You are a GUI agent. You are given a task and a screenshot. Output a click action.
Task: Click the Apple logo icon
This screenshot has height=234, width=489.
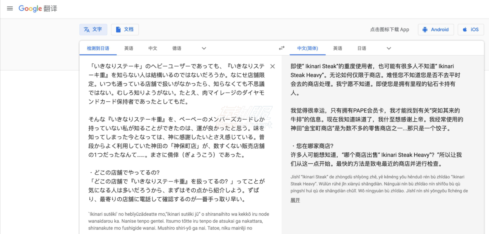point(465,30)
